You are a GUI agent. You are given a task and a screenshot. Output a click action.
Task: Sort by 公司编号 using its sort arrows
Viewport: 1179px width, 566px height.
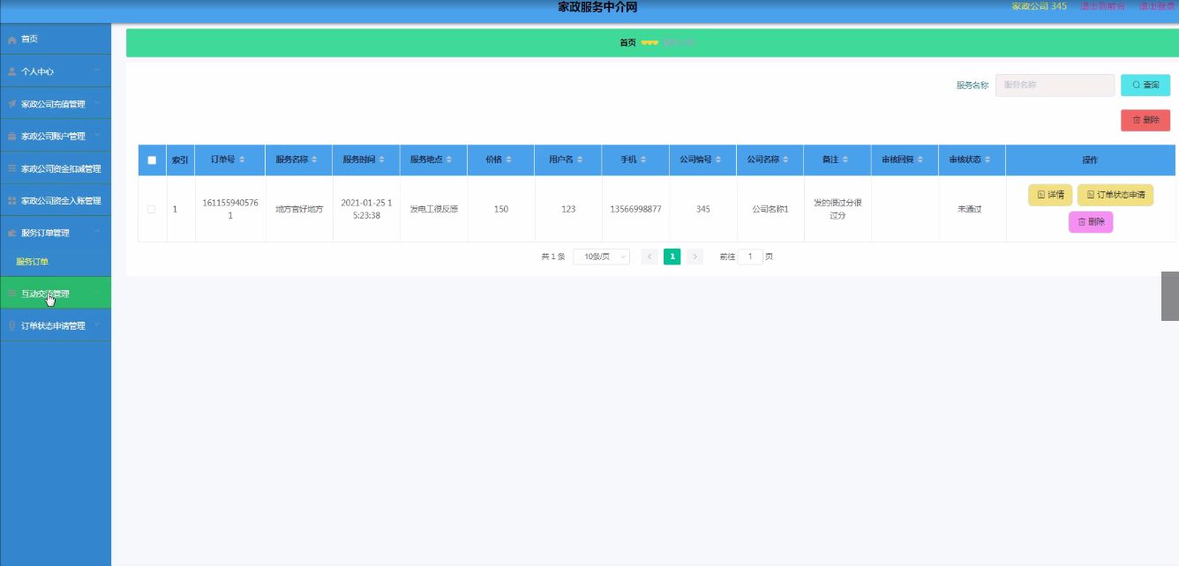[x=717, y=160]
